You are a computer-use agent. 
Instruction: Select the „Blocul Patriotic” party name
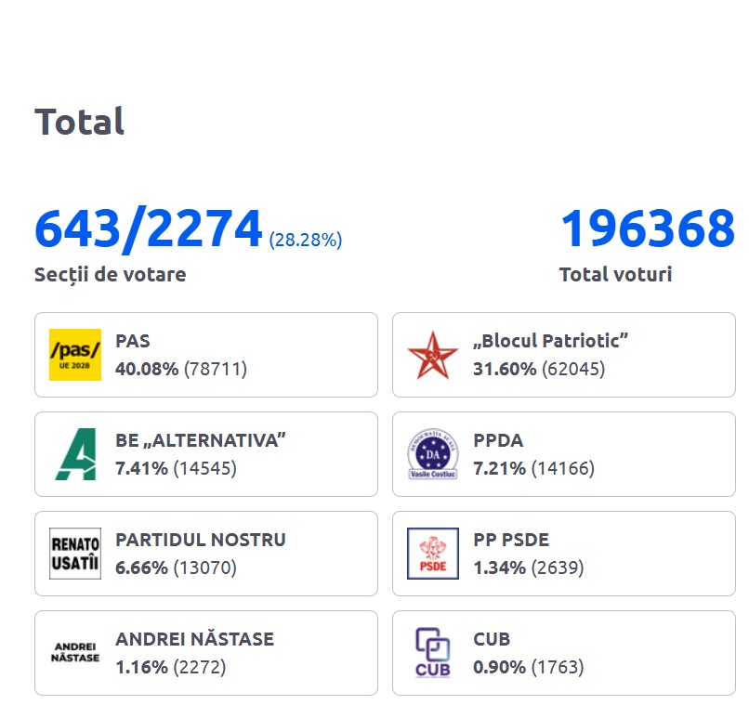550,341
